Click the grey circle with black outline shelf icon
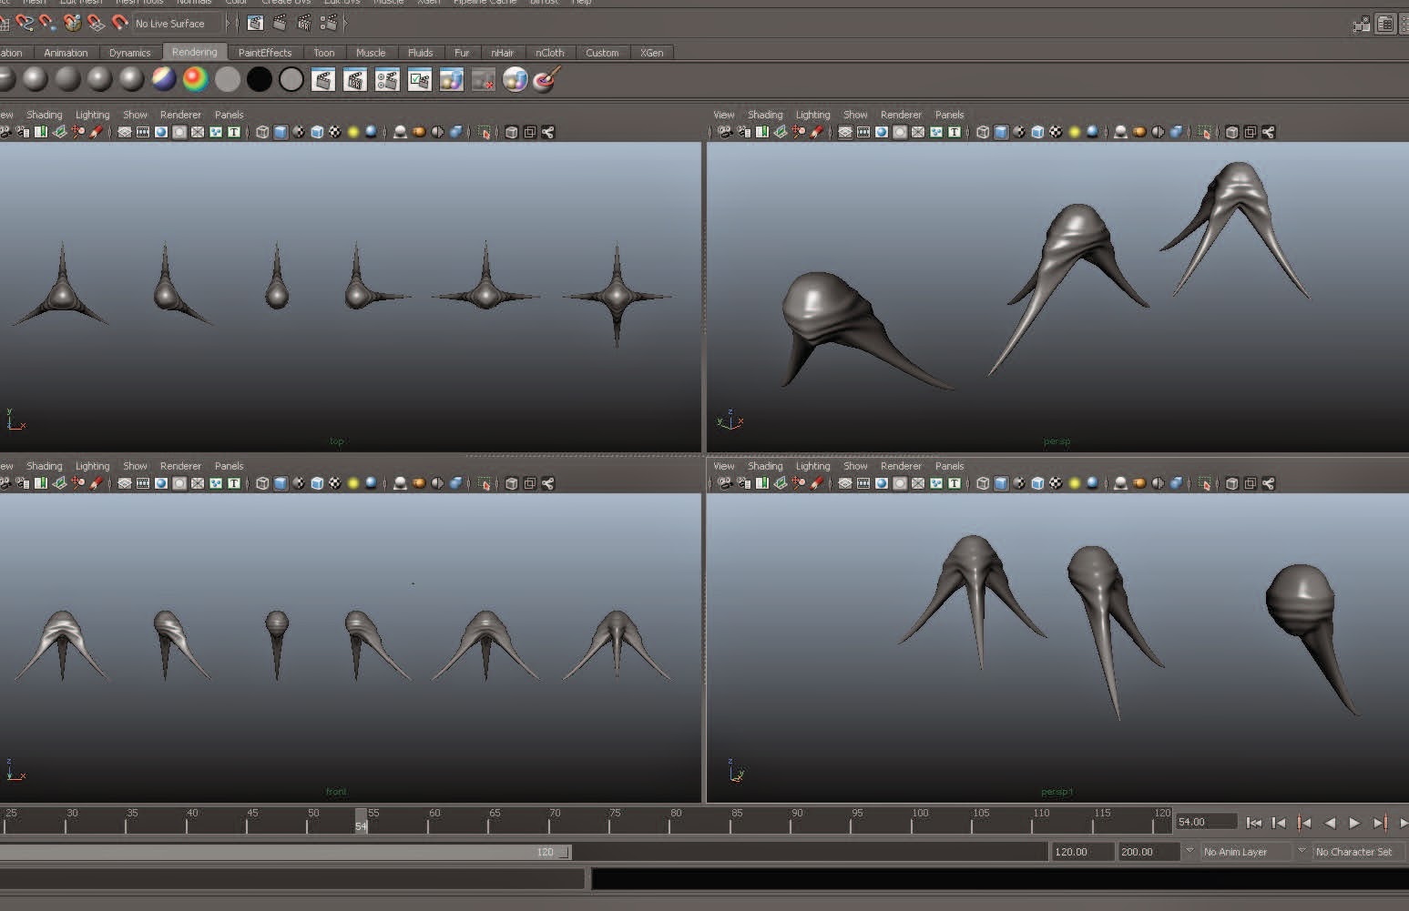Image resolution: width=1409 pixels, height=911 pixels. (291, 79)
